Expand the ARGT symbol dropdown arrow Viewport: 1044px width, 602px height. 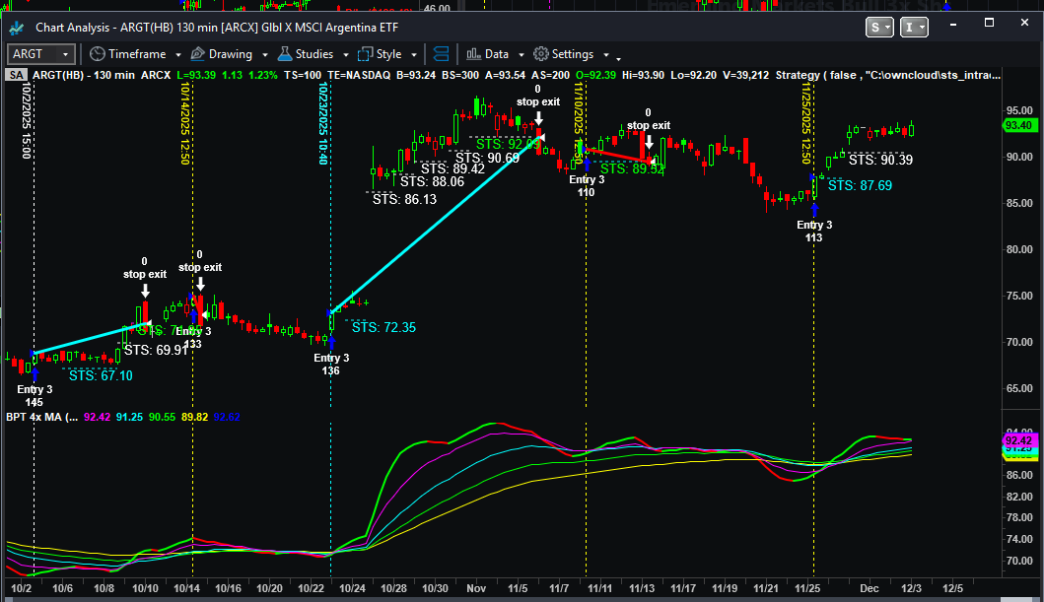click(65, 54)
